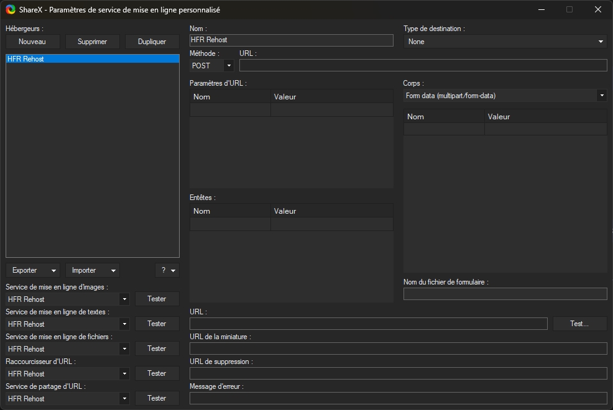Click the Nom text field

click(291, 40)
